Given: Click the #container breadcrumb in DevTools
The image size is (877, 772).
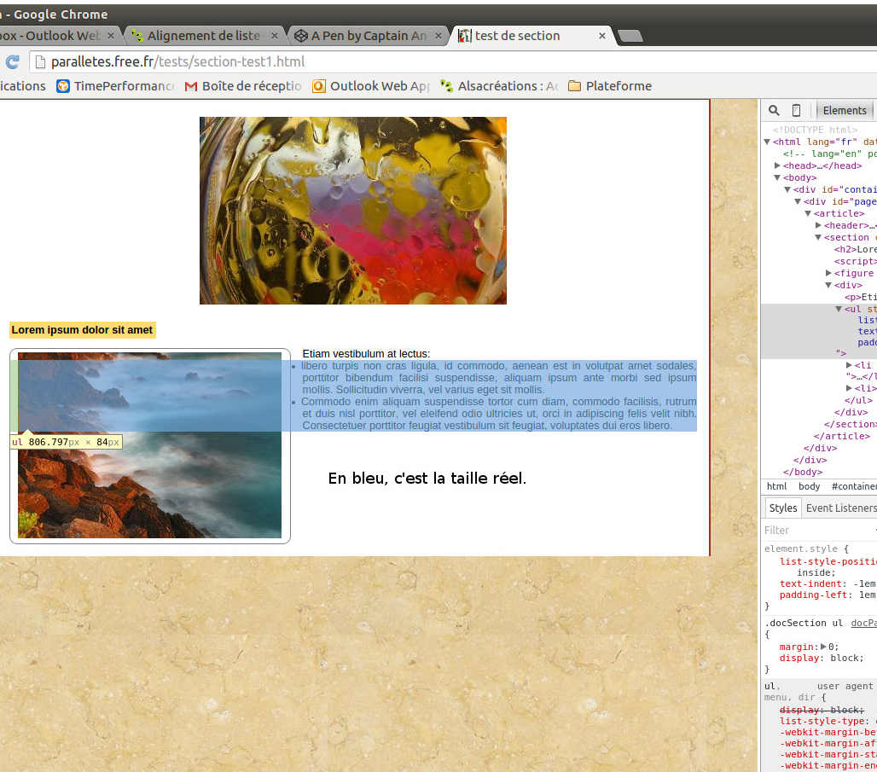Looking at the screenshot, I should coord(854,487).
